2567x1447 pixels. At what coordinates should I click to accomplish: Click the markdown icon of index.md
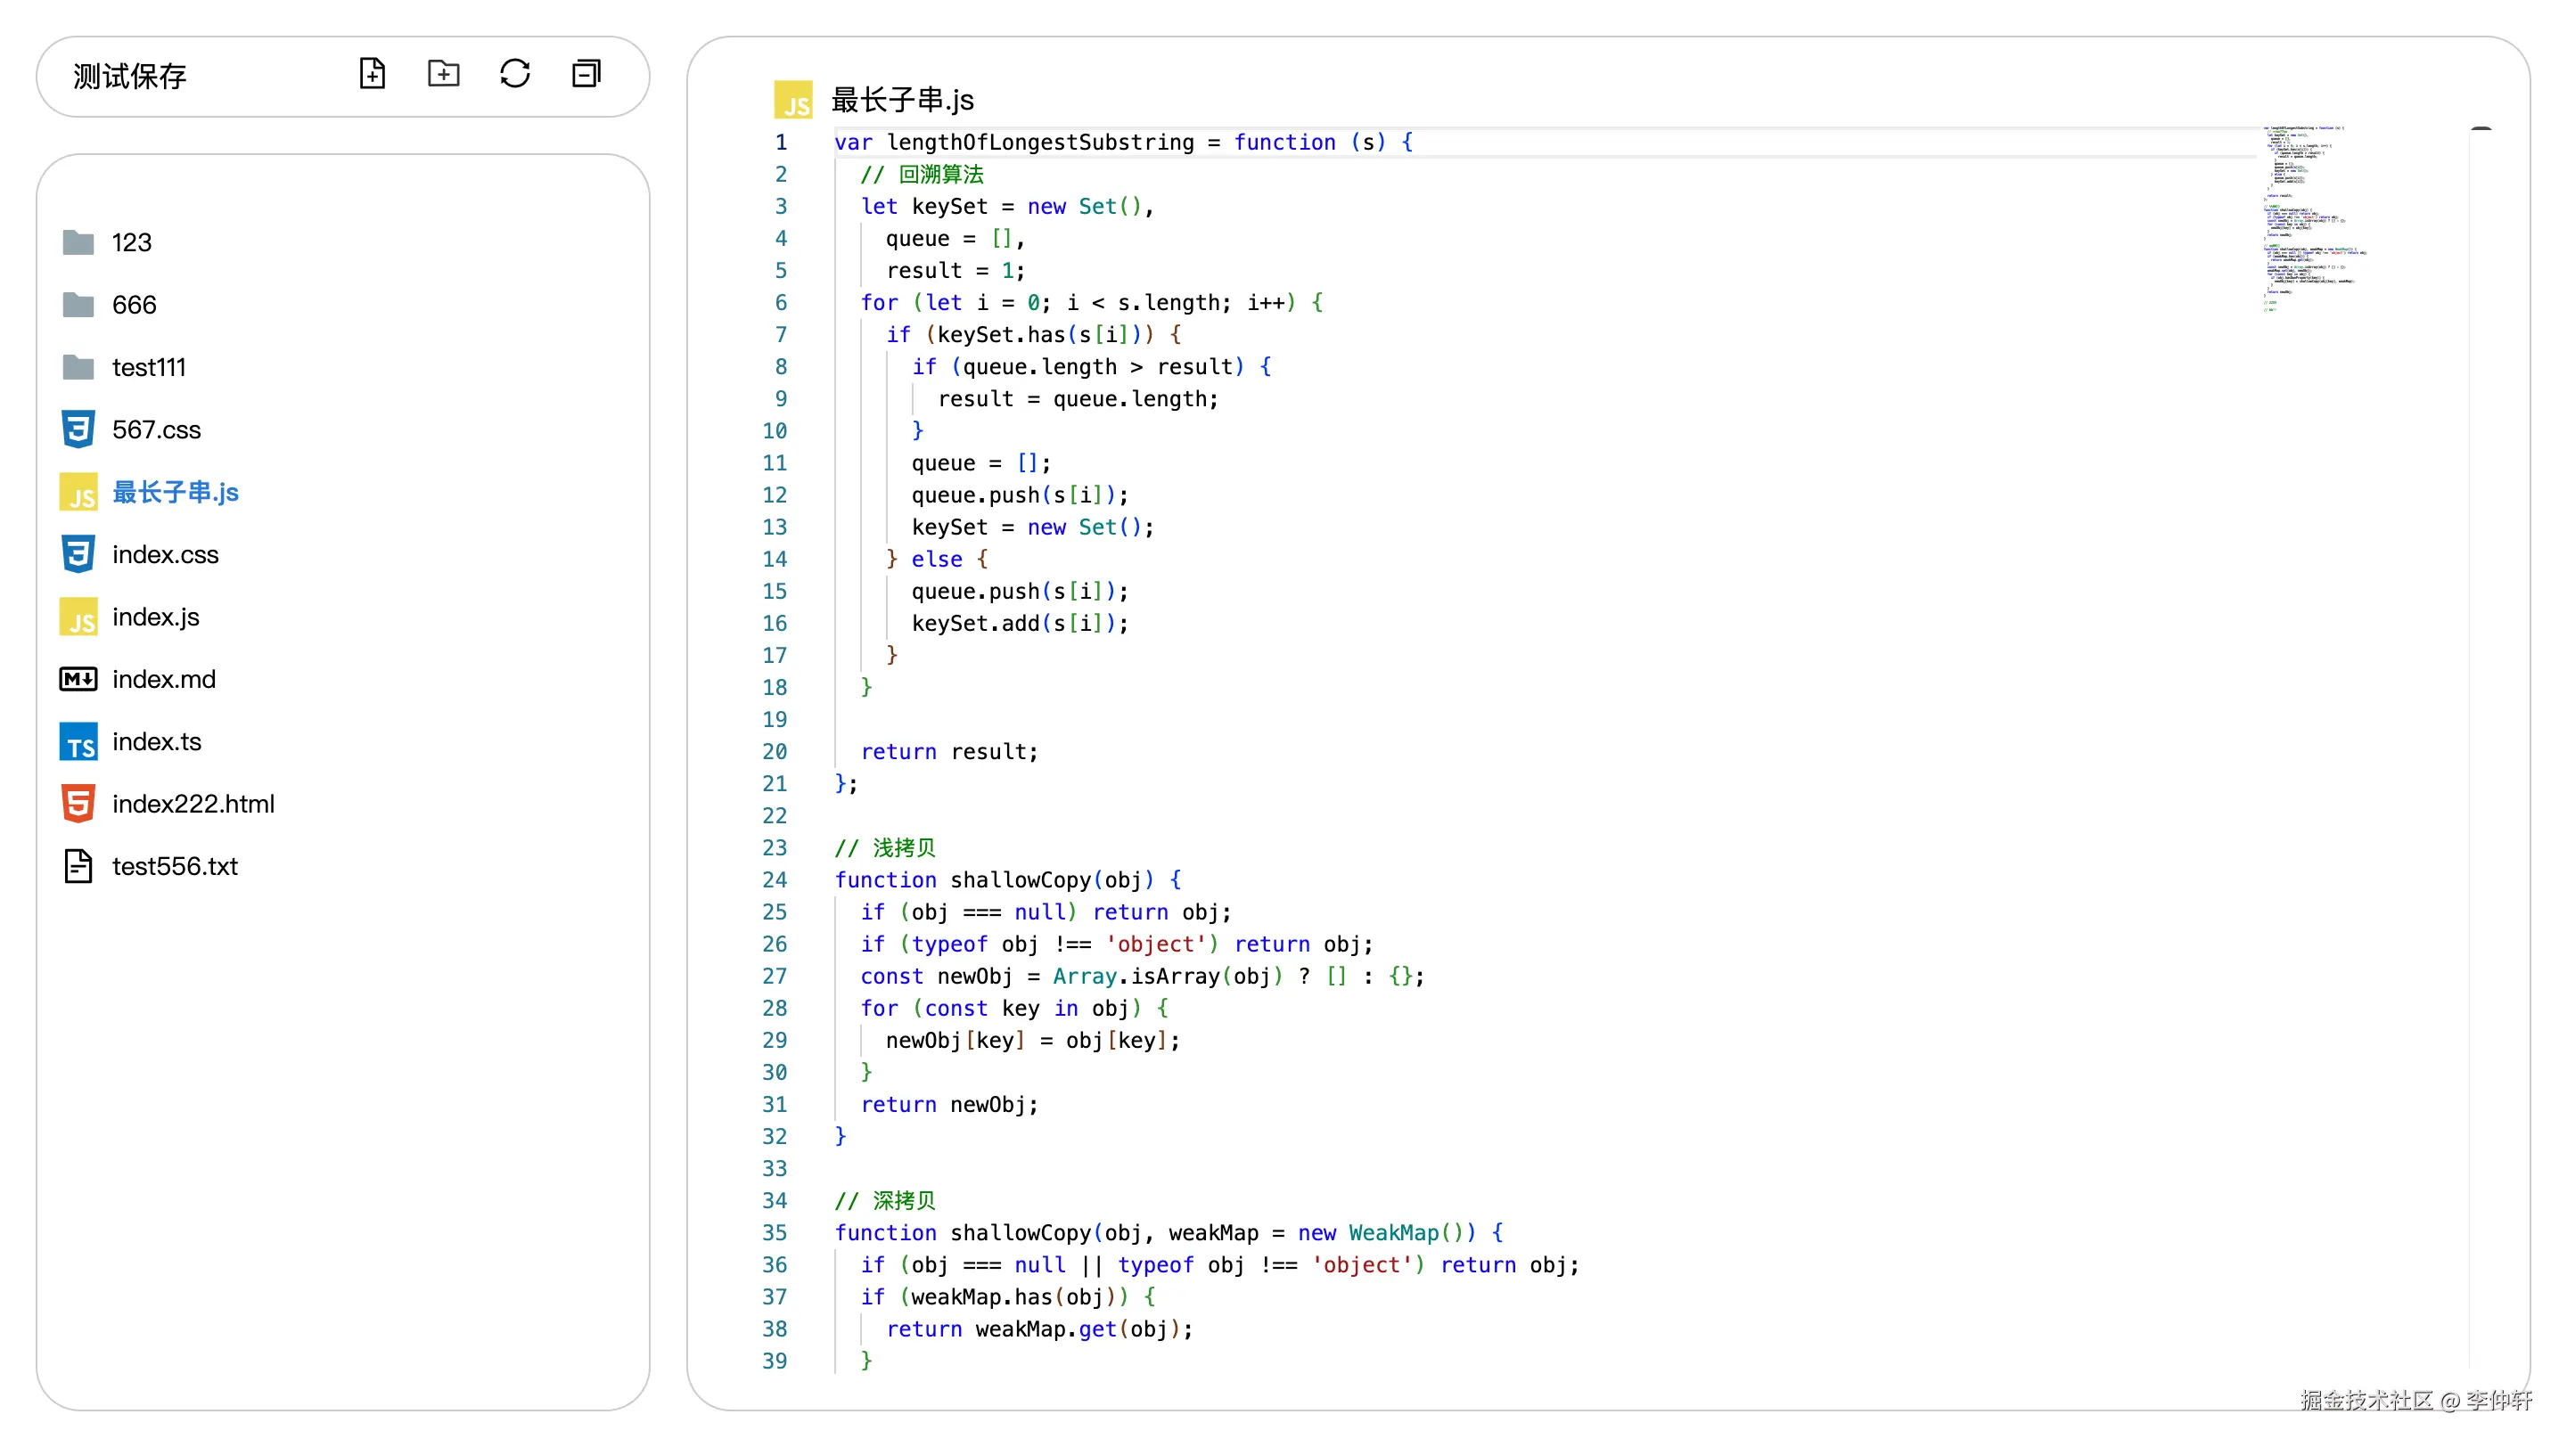[78, 679]
